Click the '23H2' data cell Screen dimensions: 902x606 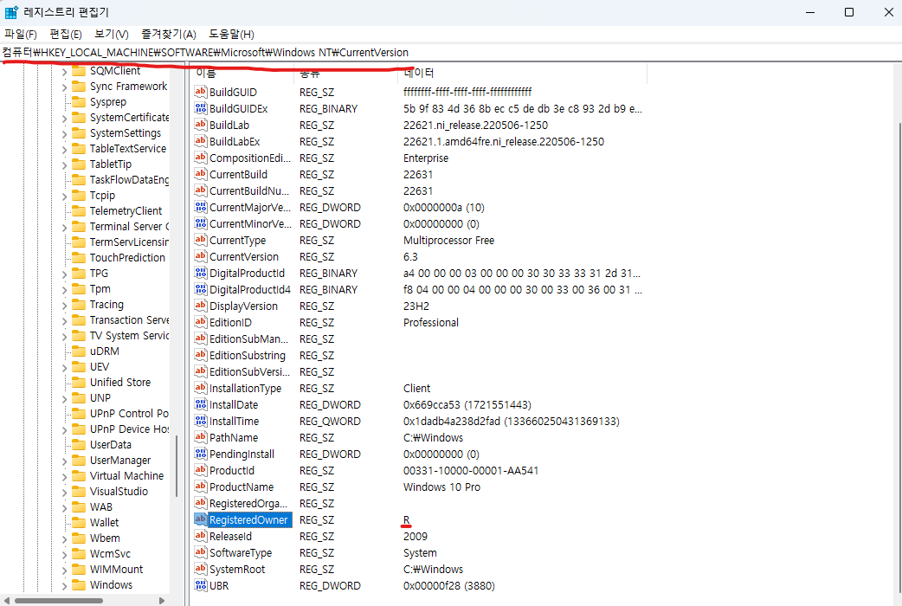click(x=416, y=306)
